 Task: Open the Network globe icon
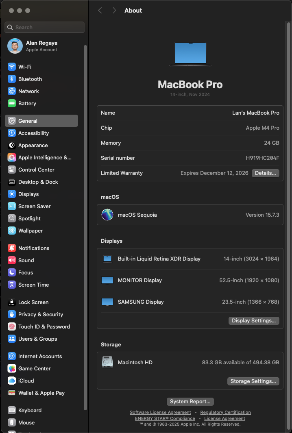click(x=12, y=91)
